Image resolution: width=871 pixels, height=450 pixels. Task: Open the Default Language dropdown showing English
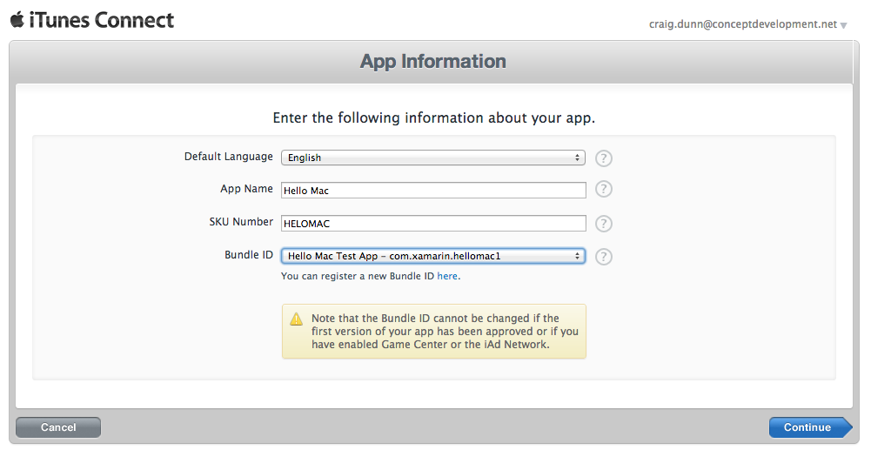pyautogui.click(x=433, y=158)
